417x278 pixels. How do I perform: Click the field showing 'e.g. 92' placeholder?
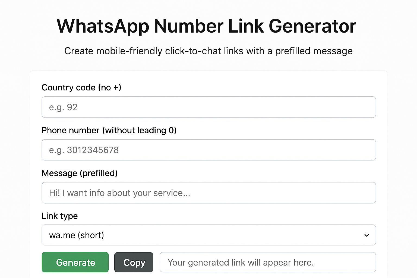tap(208, 107)
